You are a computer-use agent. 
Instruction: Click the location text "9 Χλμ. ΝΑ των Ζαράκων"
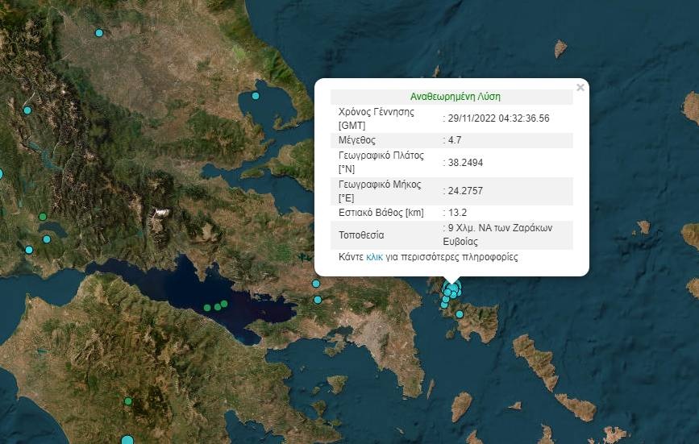click(500, 228)
